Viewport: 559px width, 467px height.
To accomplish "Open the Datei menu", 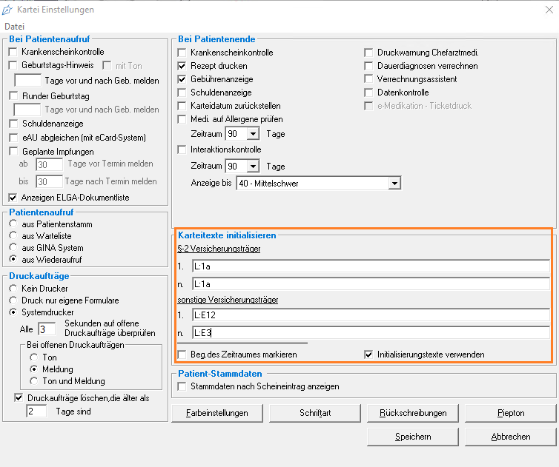I will pyautogui.click(x=15, y=27).
